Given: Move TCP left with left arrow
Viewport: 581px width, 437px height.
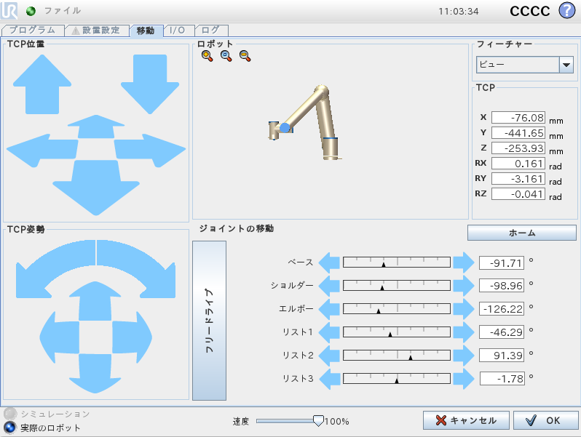Looking at the screenshot, I should click(x=42, y=151).
